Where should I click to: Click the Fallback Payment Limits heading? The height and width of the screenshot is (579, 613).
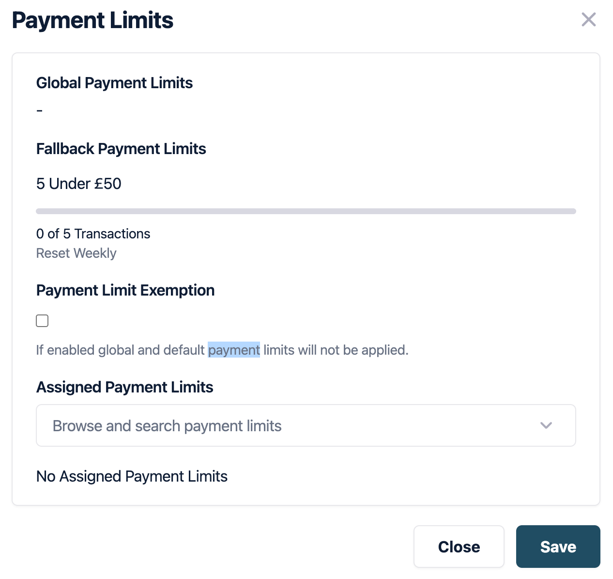tap(121, 149)
